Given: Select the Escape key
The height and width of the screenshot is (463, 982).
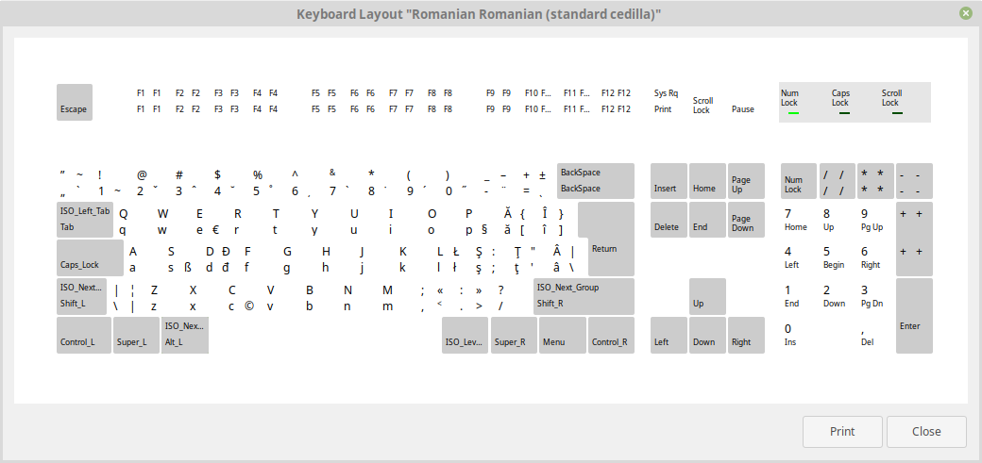Looking at the screenshot, I should click(x=75, y=103).
